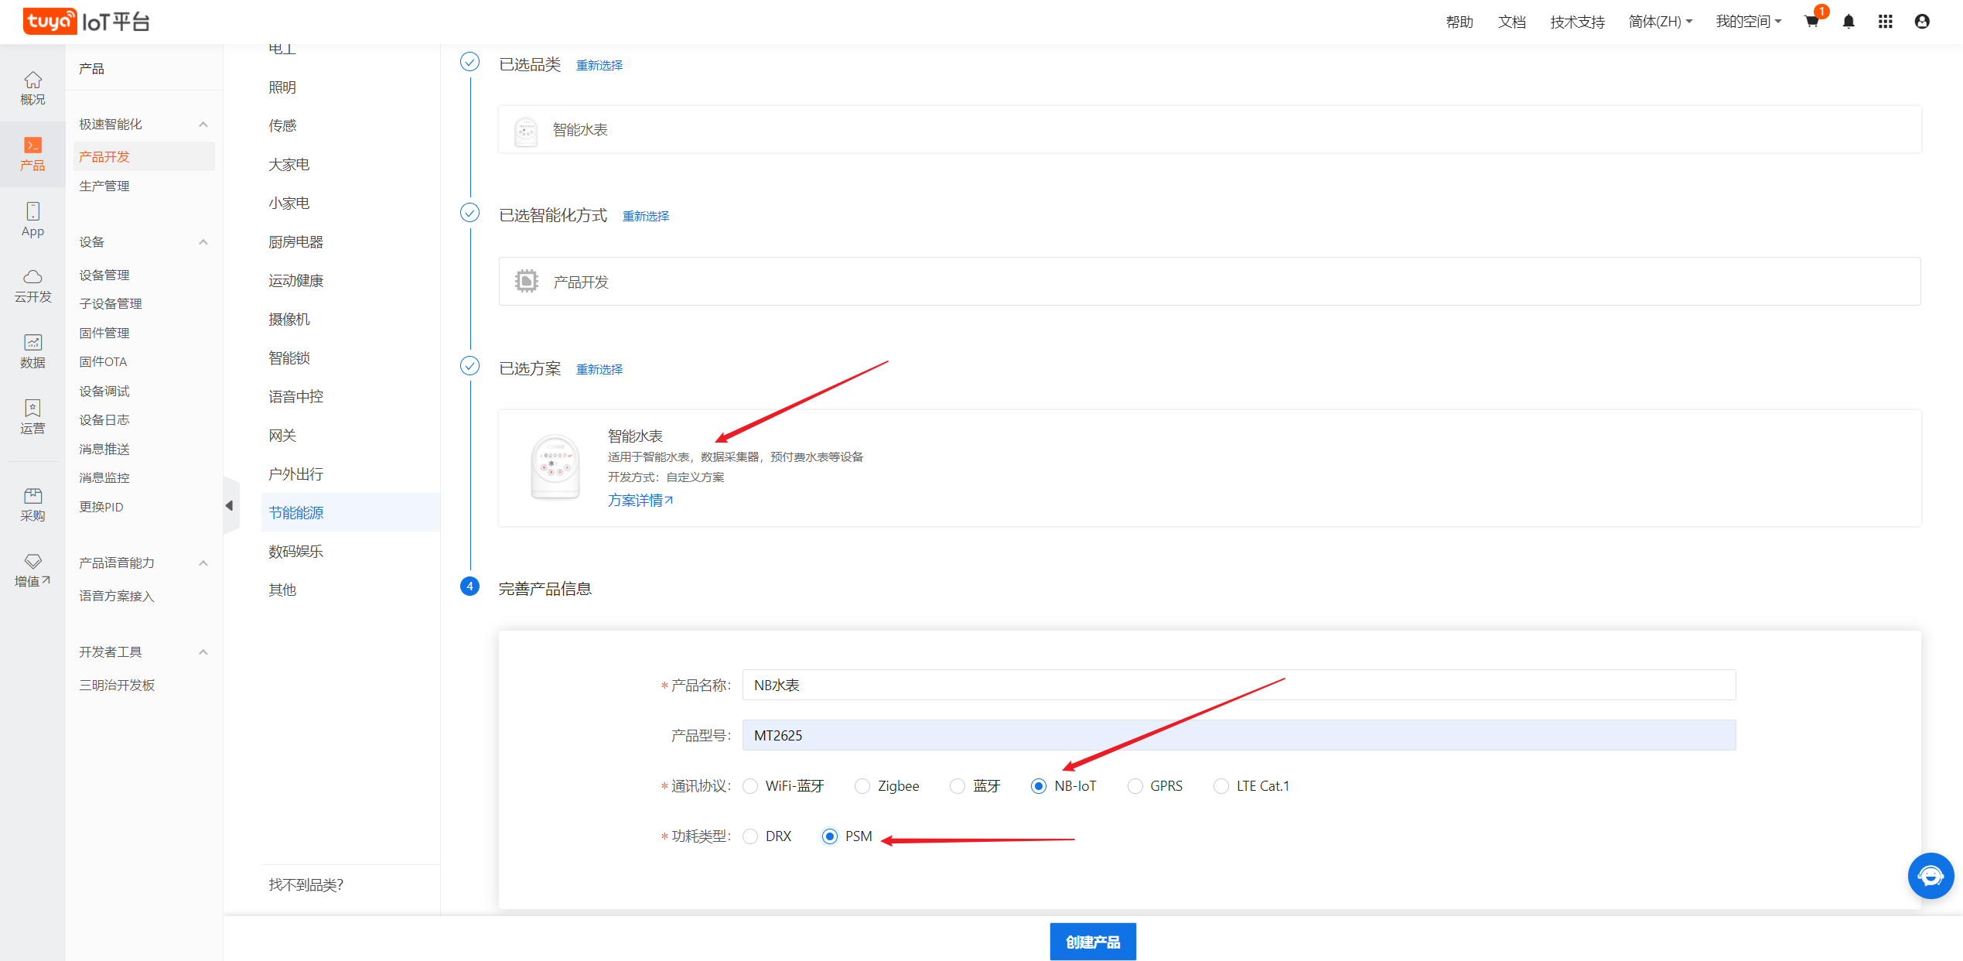Switch to the 节能能源 category

pyautogui.click(x=295, y=512)
